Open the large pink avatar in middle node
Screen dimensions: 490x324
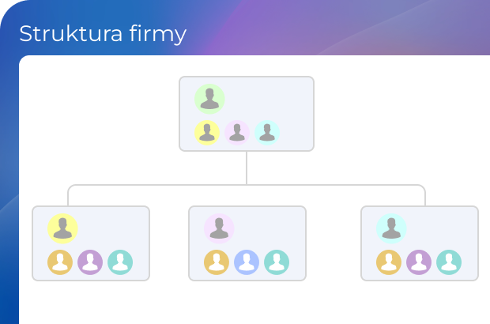pos(219,228)
